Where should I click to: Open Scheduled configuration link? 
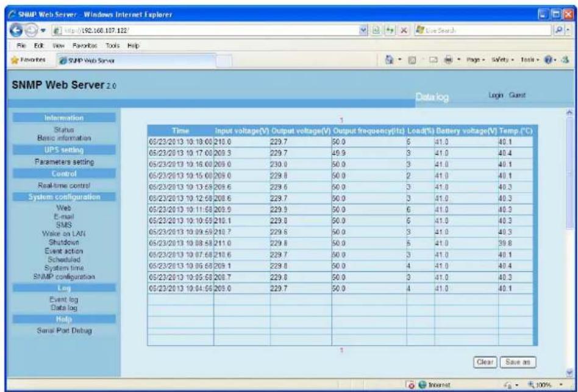[x=64, y=259]
